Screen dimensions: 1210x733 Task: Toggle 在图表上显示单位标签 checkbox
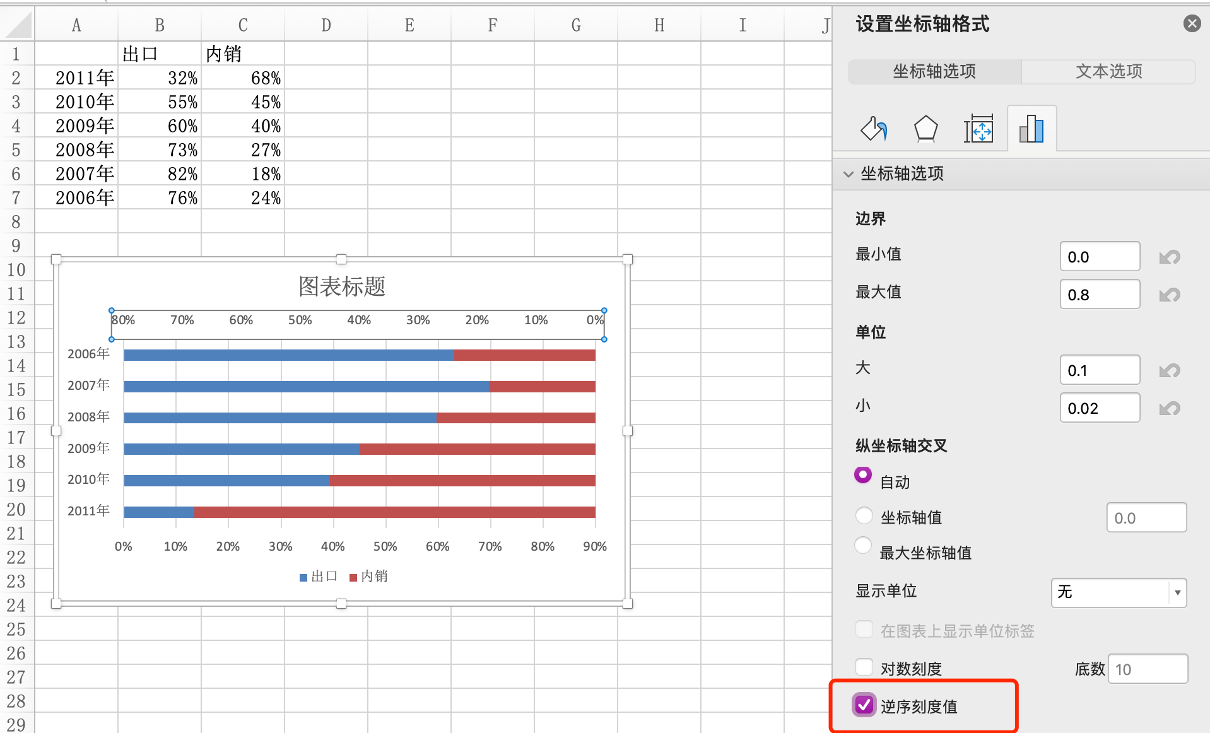click(864, 629)
